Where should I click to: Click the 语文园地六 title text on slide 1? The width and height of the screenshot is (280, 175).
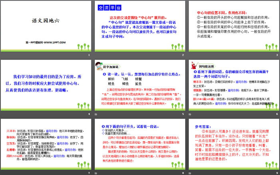(46, 21)
